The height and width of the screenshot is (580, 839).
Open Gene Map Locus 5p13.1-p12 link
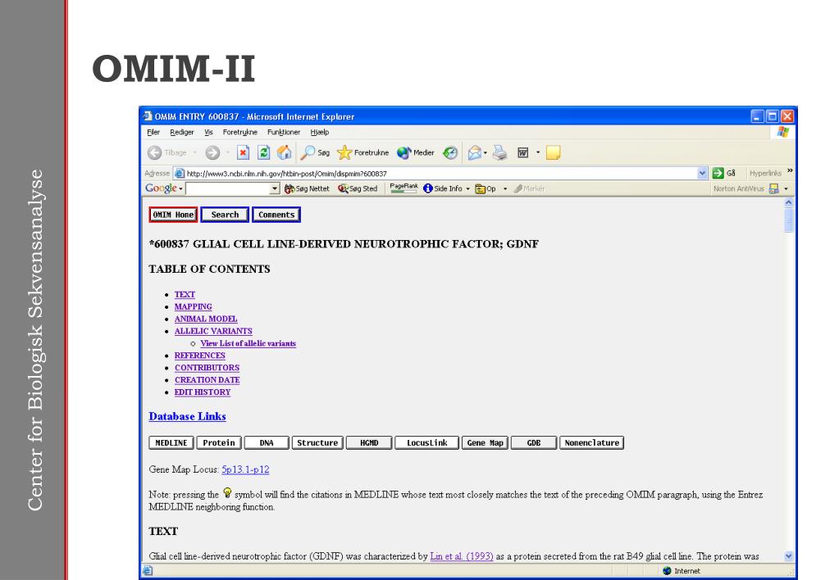(x=245, y=469)
